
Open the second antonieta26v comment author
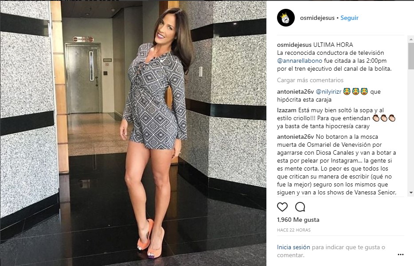tap(295, 137)
